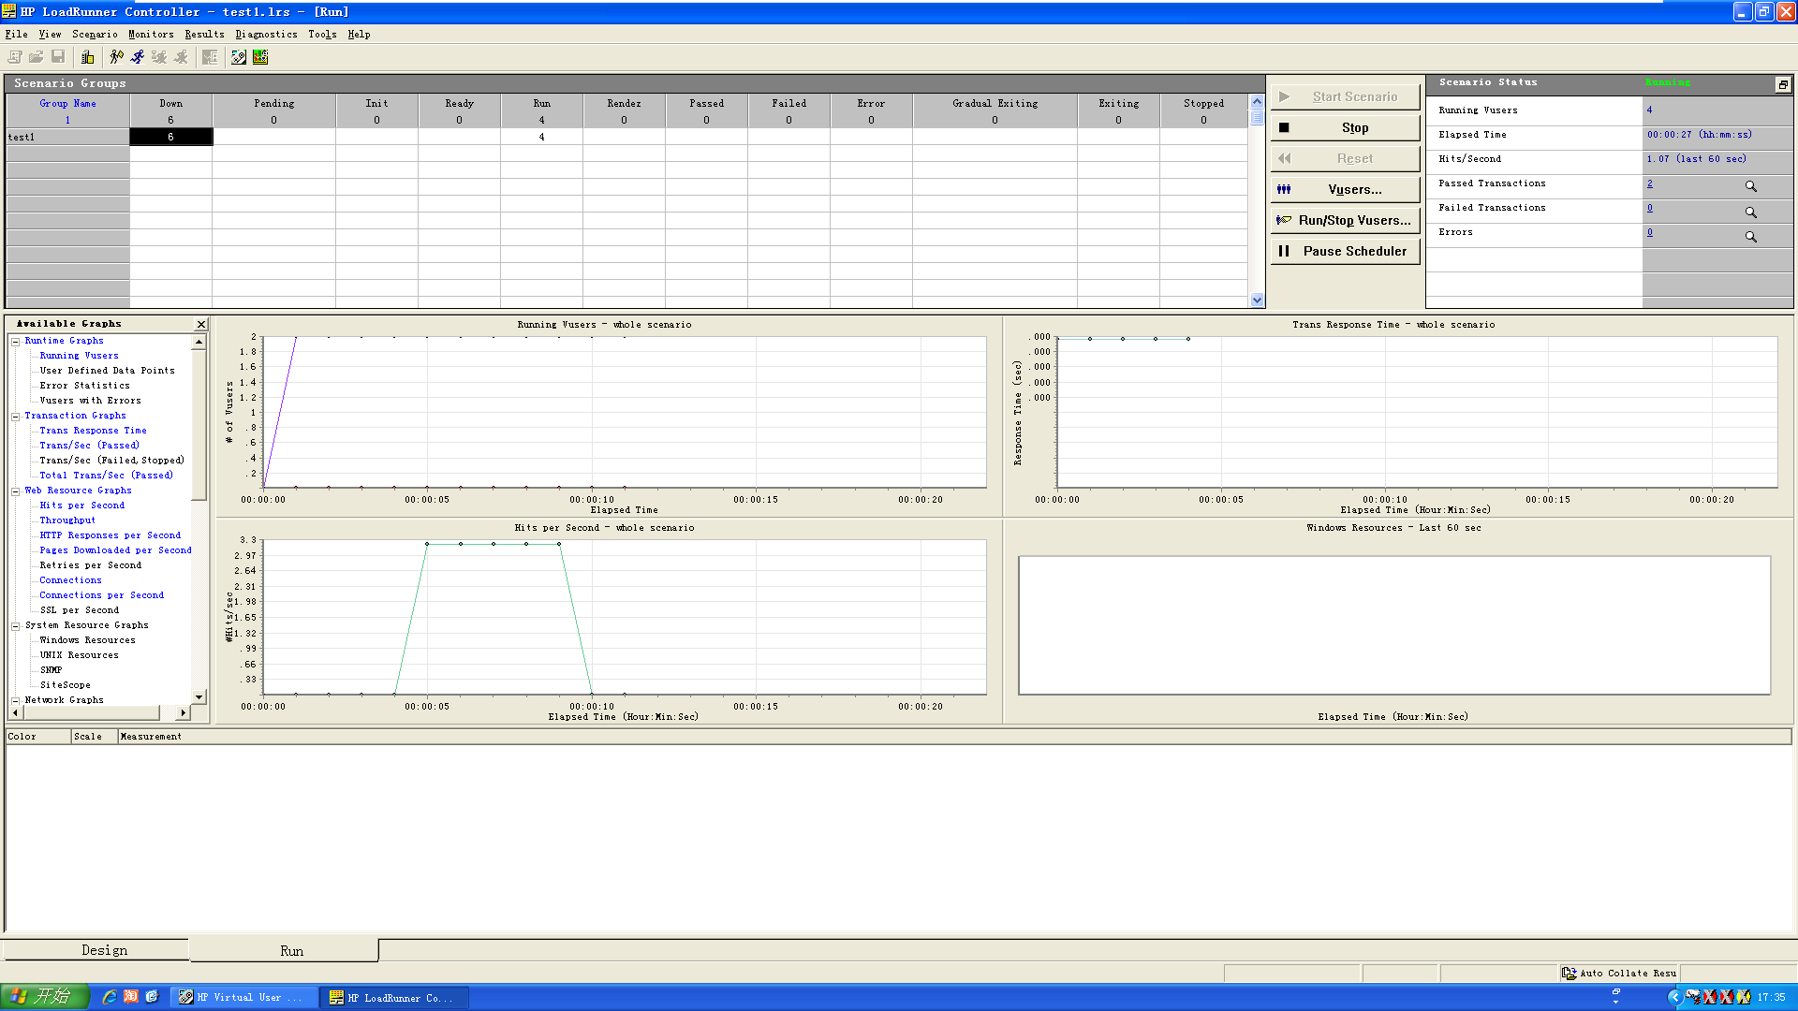Open the Diagnostics menu
Viewport: 1798px width, 1011px height.
point(266,34)
